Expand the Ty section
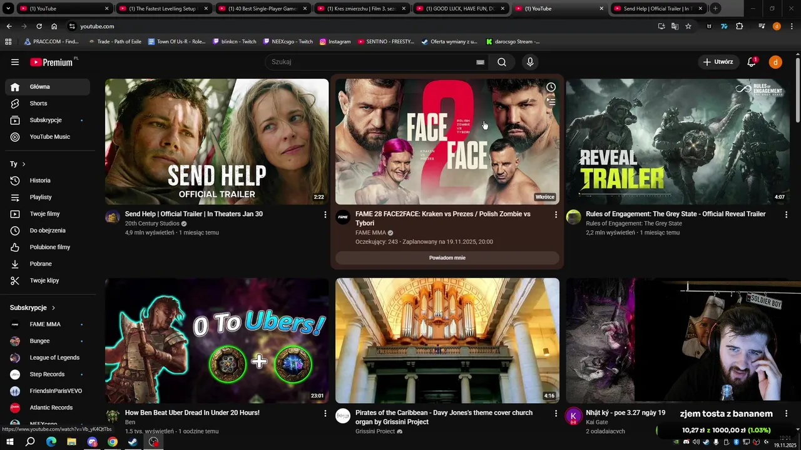Viewport: 801px width, 450px height. [x=18, y=164]
